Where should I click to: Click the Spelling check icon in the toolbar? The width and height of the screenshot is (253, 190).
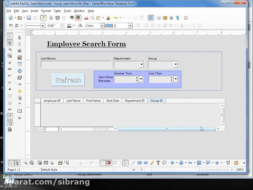pyautogui.click(x=72, y=18)
